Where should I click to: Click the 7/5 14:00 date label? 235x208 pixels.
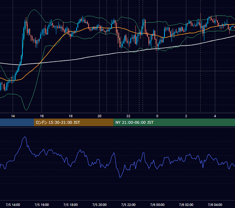point(13,205)
